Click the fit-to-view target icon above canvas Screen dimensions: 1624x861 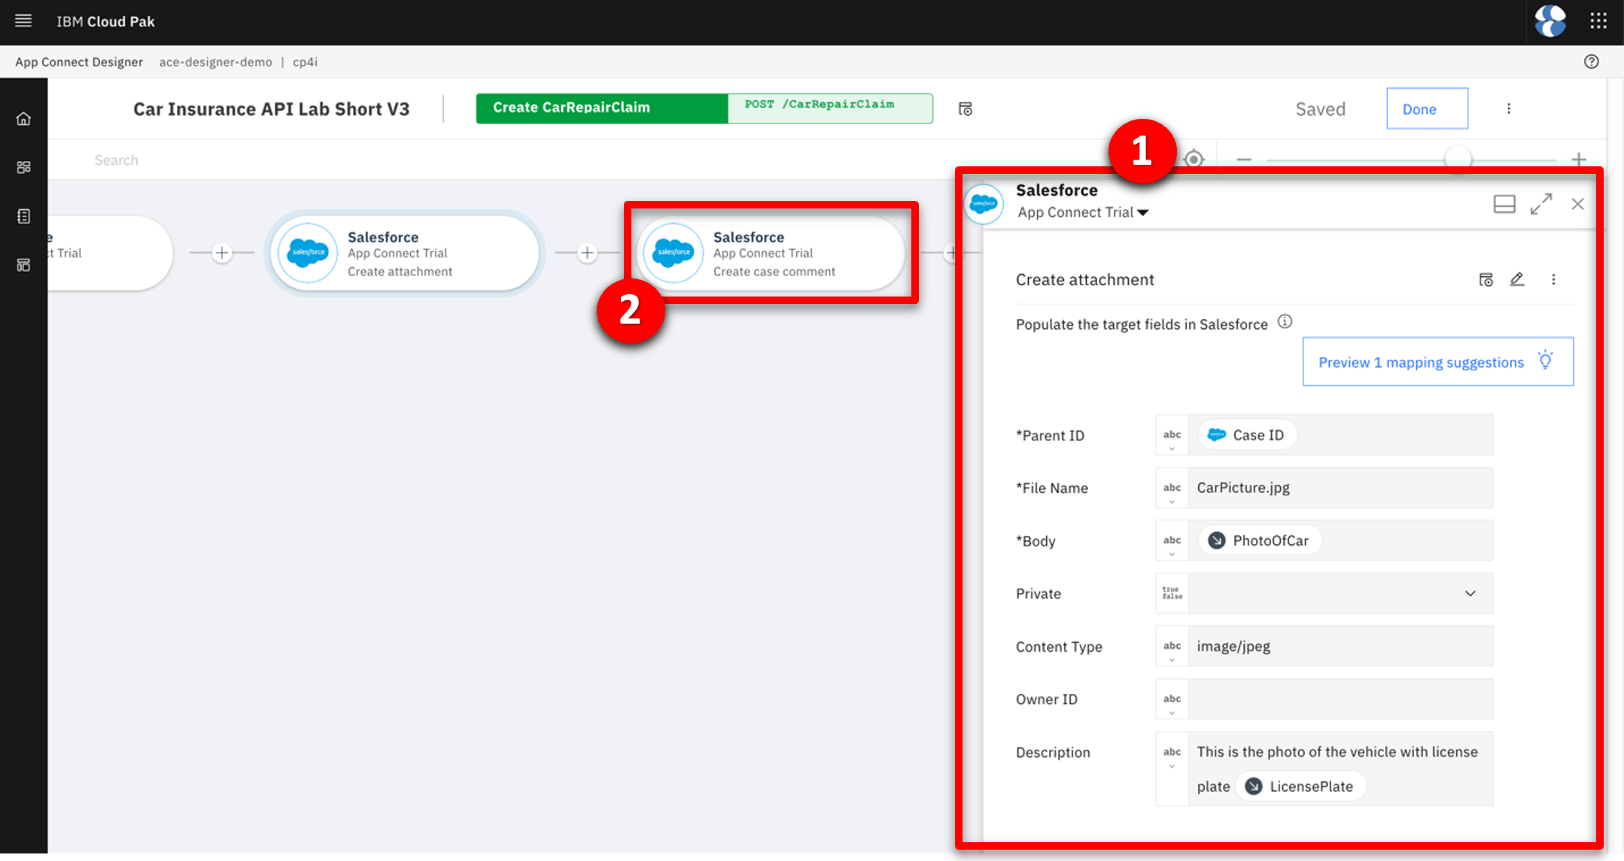(x=1194, y=159)
